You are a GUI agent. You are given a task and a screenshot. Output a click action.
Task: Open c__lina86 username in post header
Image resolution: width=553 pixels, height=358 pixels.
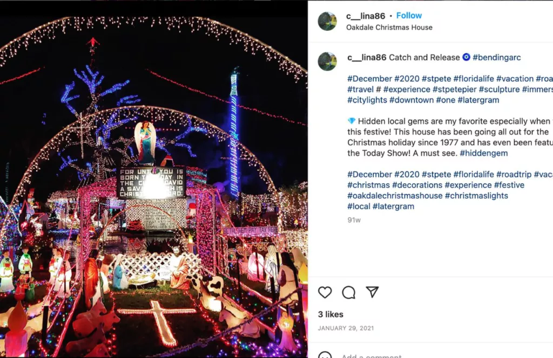click(366, 16)
